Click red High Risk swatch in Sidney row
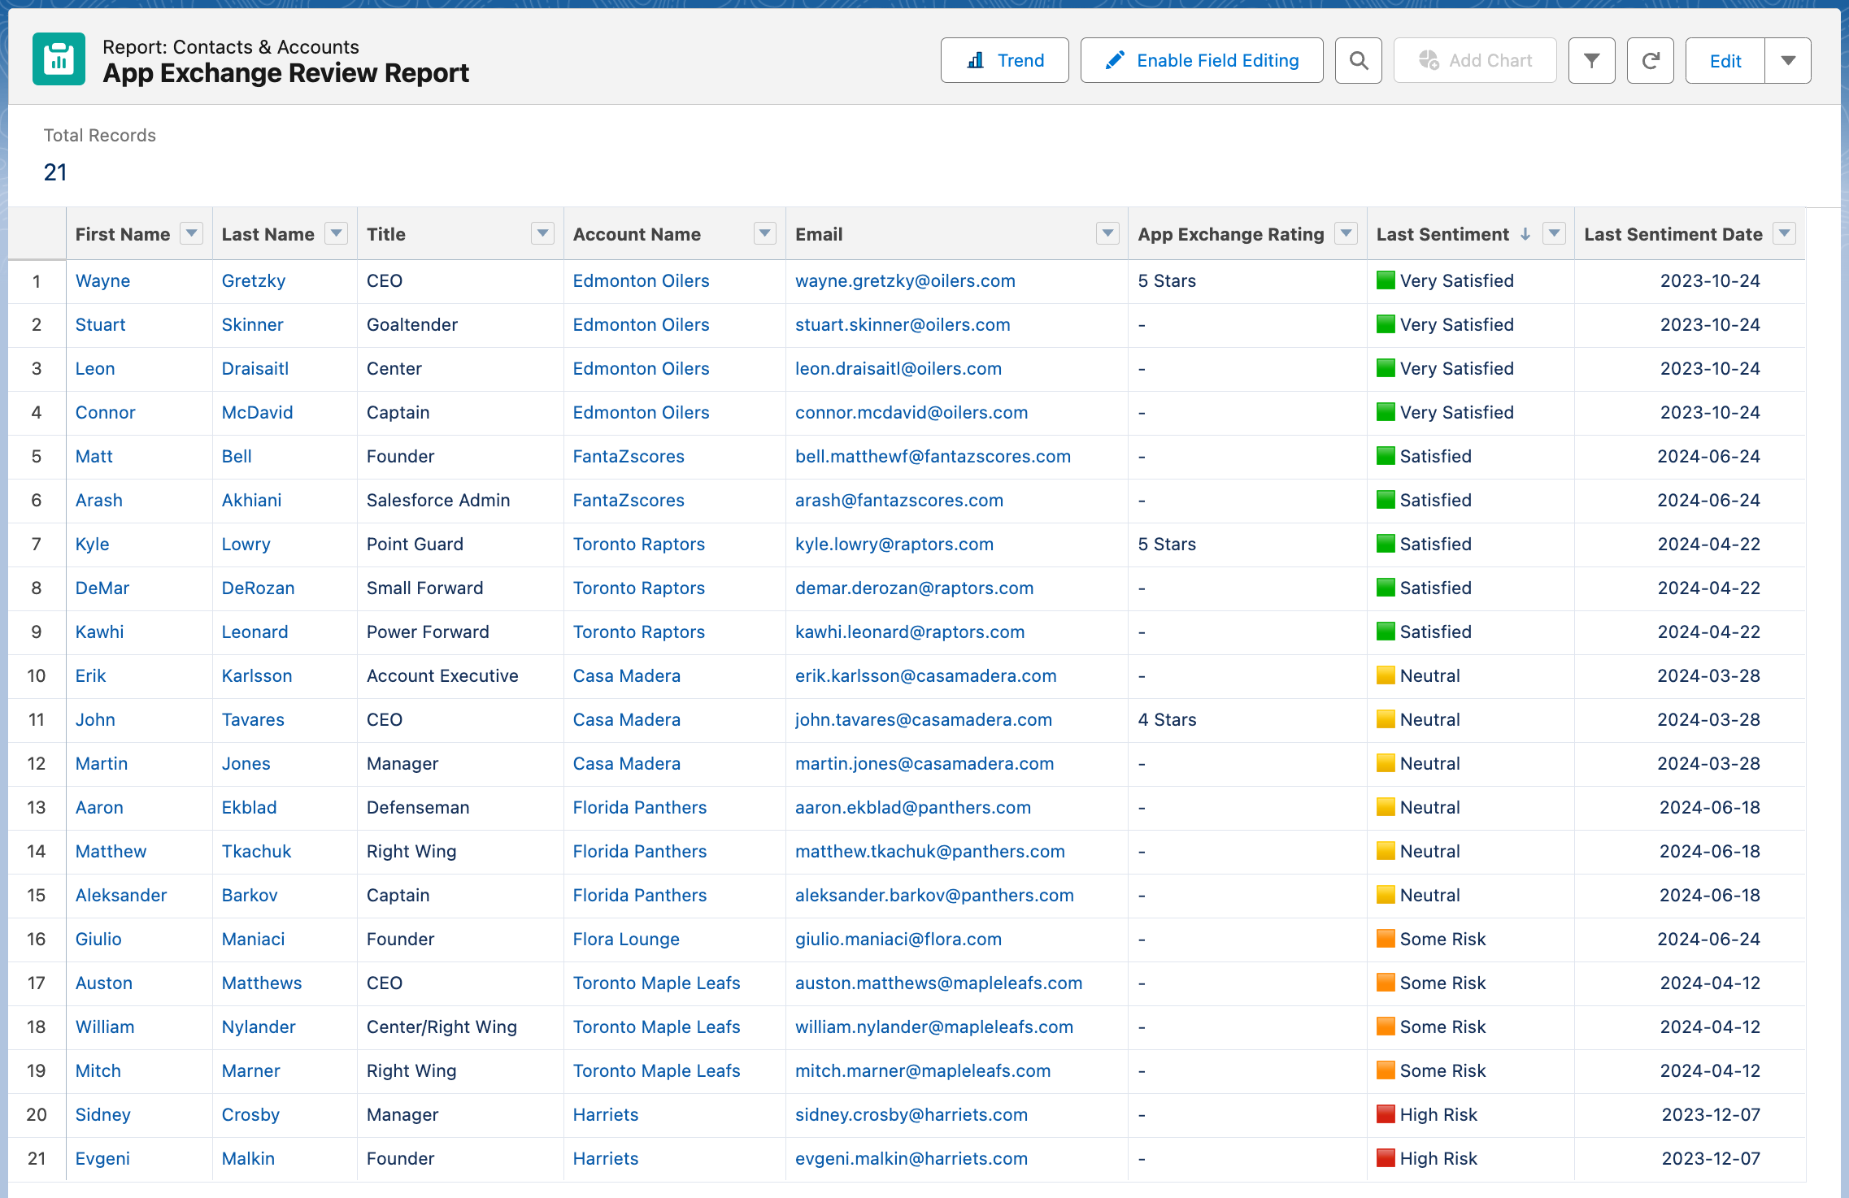1849x1198 pixels. click(x=1386, y=1114)
